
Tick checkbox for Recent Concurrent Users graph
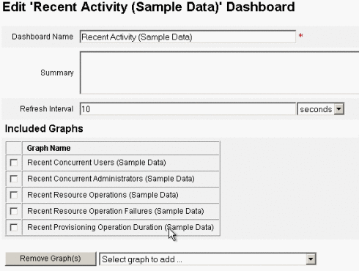14,163
